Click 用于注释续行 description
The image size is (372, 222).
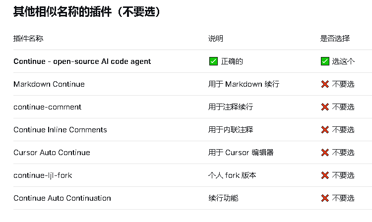tap(231, 107)
